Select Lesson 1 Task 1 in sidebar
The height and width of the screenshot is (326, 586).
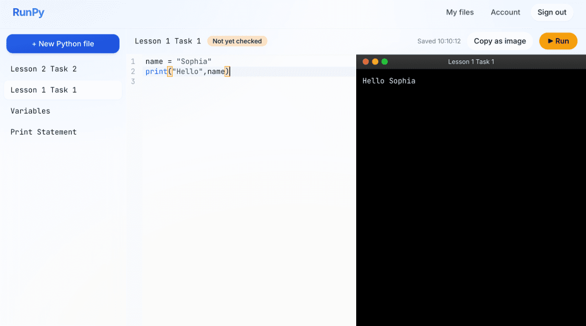(63, 90)
